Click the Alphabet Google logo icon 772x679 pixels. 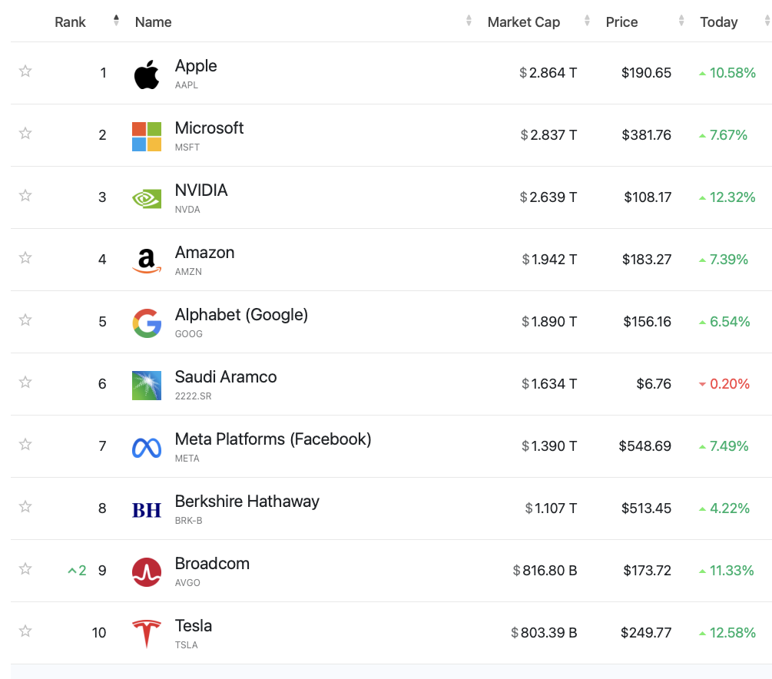[x=147, y=323]
